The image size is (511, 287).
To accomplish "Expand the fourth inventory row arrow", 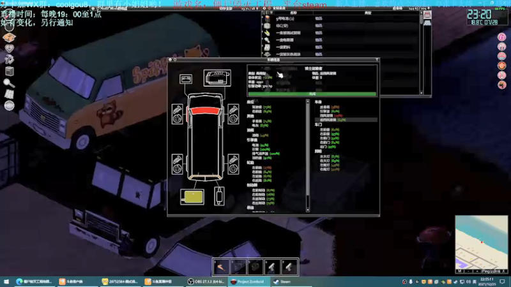I will (x=263, y=40).
